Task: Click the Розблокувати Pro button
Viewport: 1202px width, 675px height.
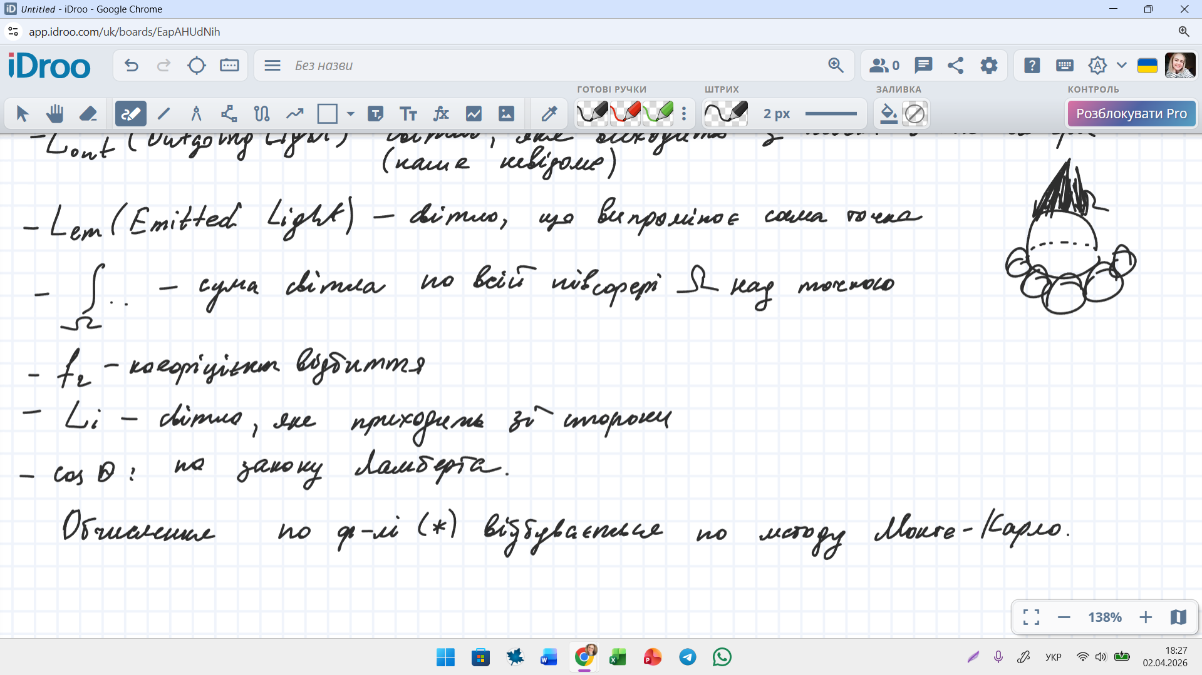Action: click(x=1131, y=114)
